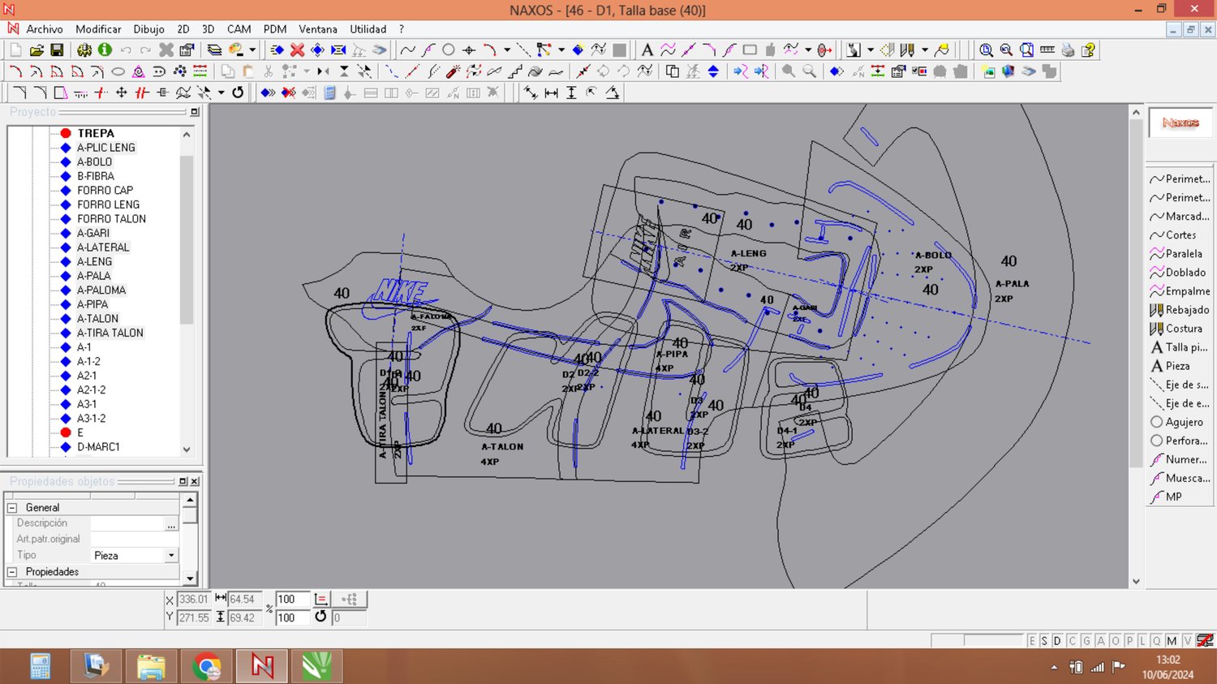
Task: Toggle the D indicator in the status bar
Action: coord(1057,641)
